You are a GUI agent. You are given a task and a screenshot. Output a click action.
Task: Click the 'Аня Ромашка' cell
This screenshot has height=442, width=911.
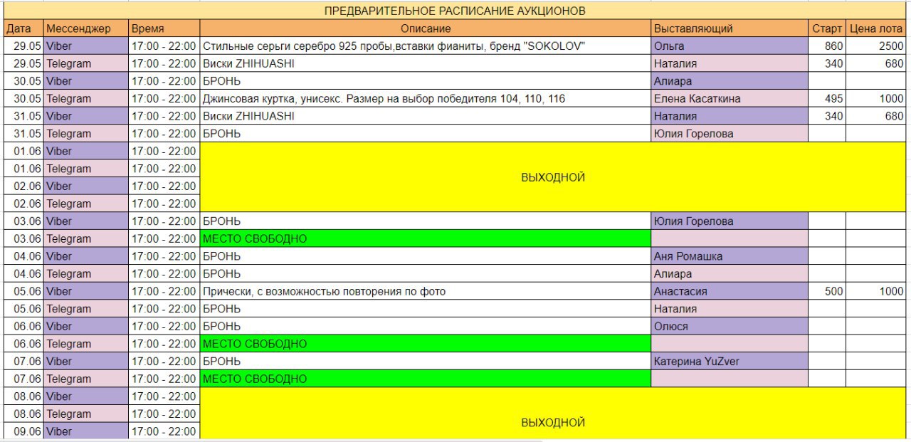click(730, 256)
